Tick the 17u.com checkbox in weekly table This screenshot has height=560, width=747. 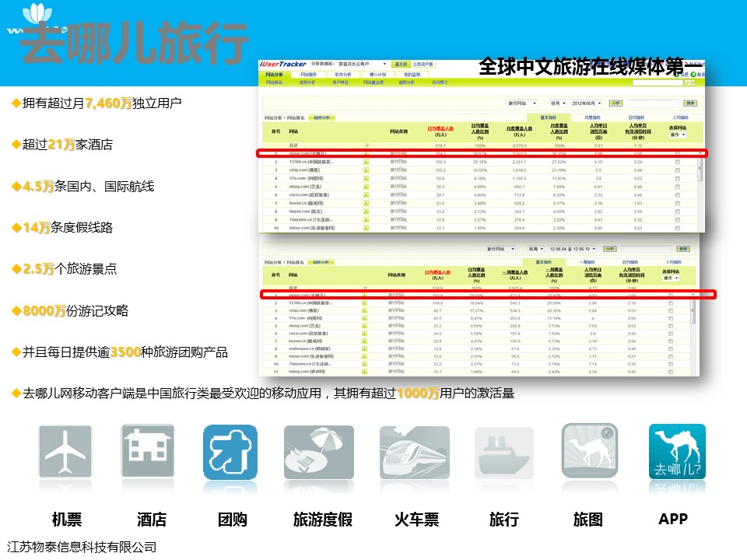[x=670, y=318]
